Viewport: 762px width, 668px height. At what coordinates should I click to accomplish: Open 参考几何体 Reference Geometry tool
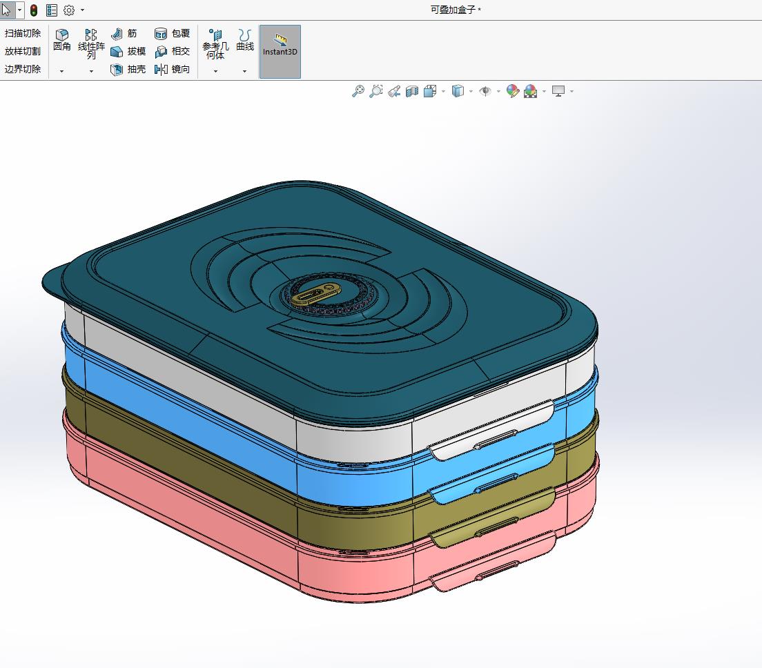tap(215, 43)
